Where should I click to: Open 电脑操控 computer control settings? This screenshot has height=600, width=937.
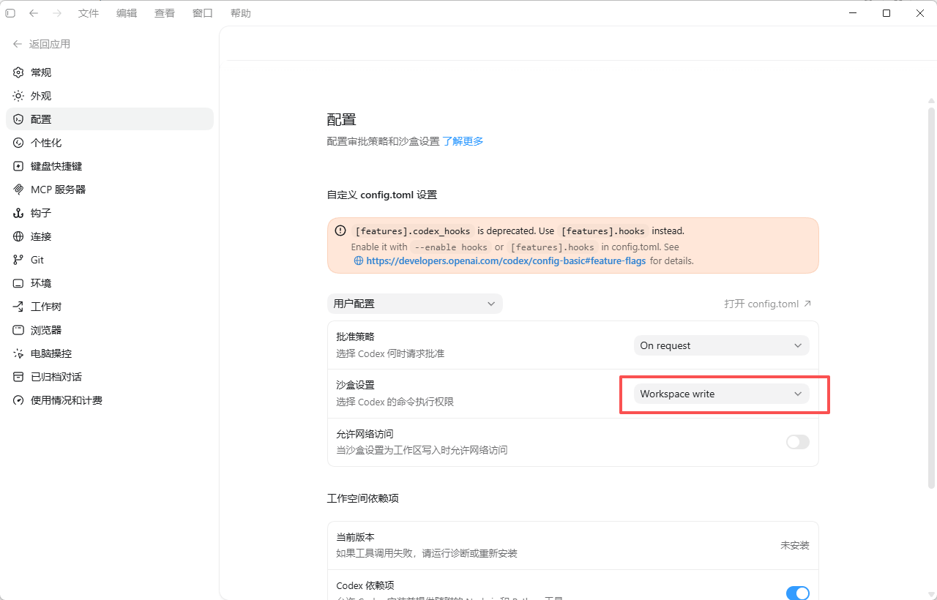pyautogui.click(x=110, y=353)
